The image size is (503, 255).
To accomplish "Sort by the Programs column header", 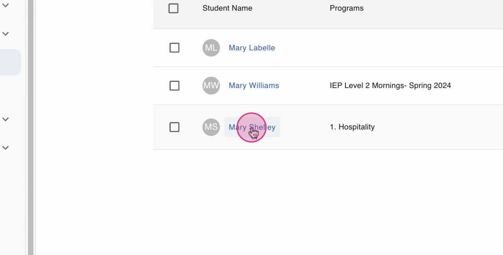I will coord(347,8).
